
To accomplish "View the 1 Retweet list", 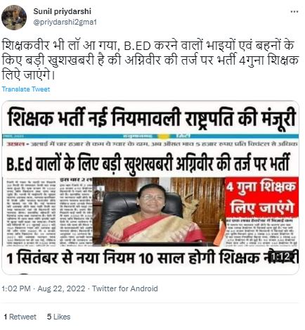I will point(20,317).
